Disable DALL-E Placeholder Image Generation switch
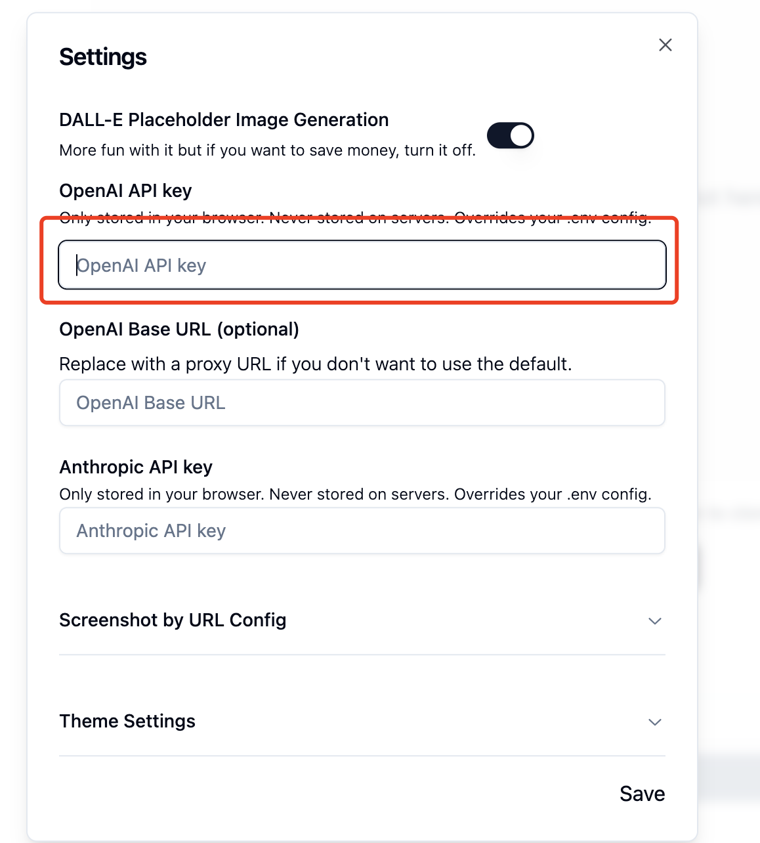 [510, 135]
